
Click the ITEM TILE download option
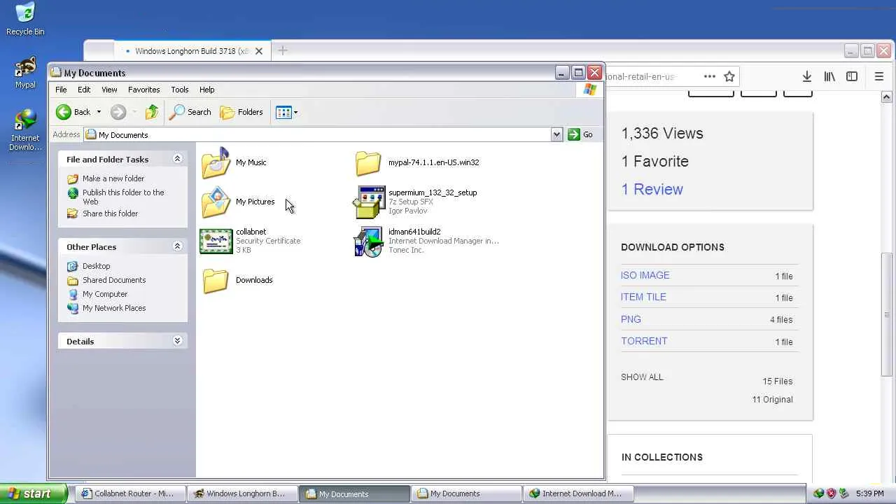[x=643, y=297]
